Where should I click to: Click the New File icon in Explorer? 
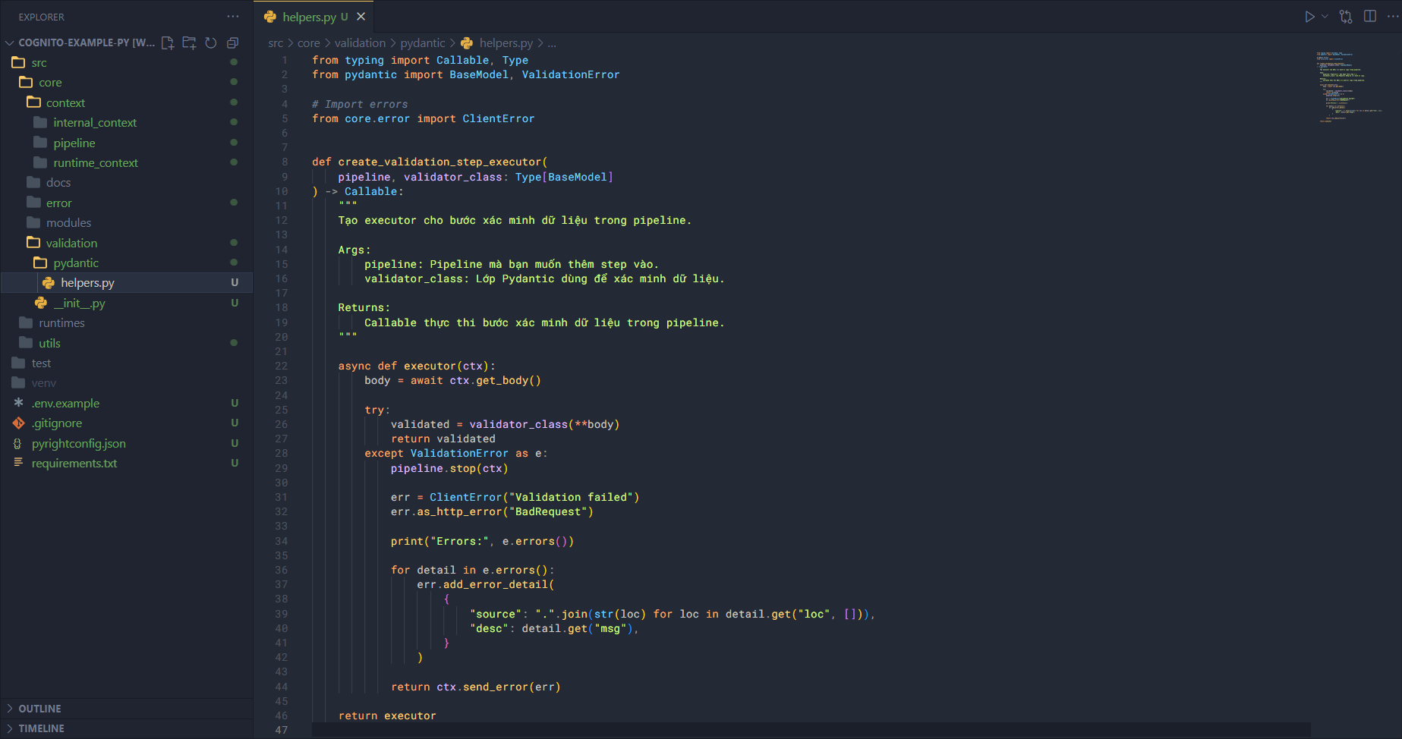pyautogui.click(x=168, y=43)
